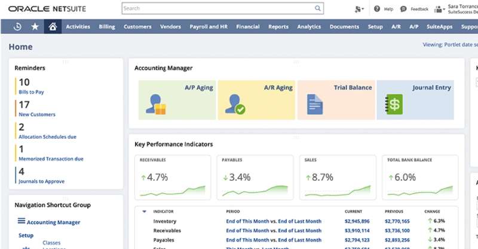The height and width of the screenshot is (249, 478).
Task: Click the up arrow in Sales card
Action: [x=308, y=178]
